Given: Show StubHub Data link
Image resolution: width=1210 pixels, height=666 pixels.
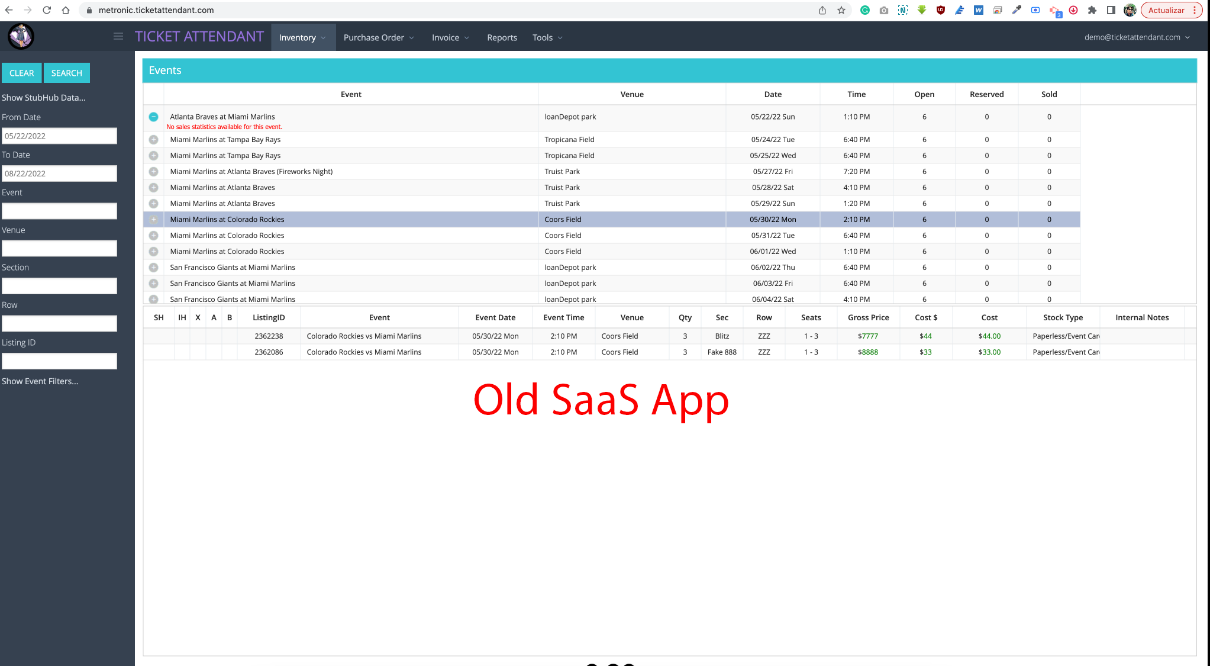Looking at the screenshot, I should click(43, 98).
